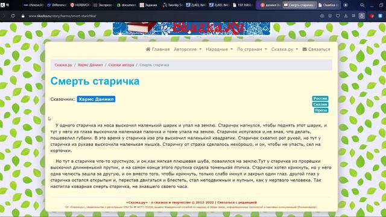Open the easy setup lines icon
This screenshot has height=217, width=386.
(353, 16)
